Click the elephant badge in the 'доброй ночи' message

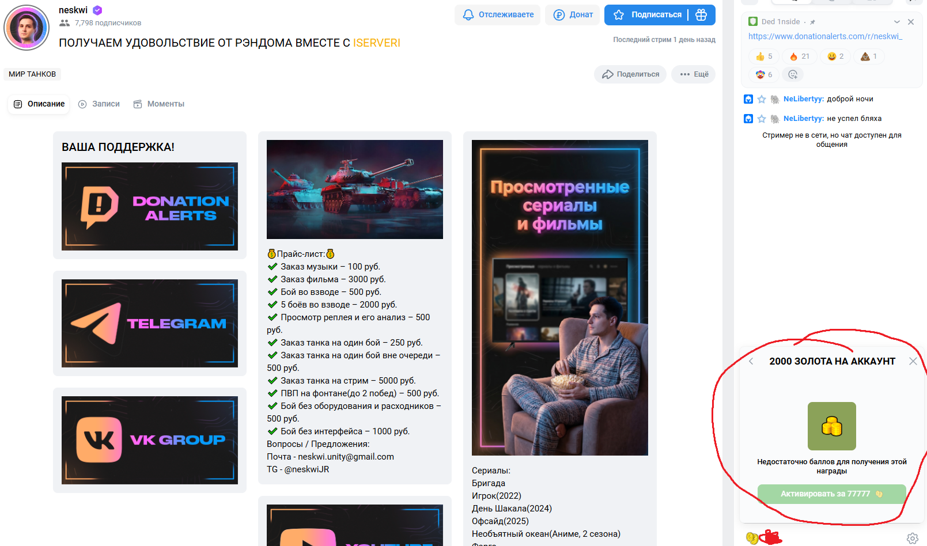(775, 99)
